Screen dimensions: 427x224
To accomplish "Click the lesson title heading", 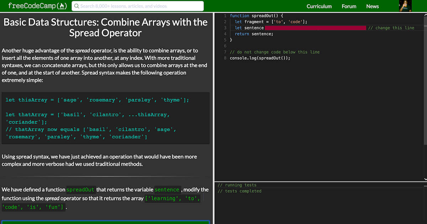I will click(x=105, y=27).
